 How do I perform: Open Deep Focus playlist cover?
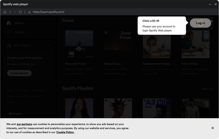point(118,44)
